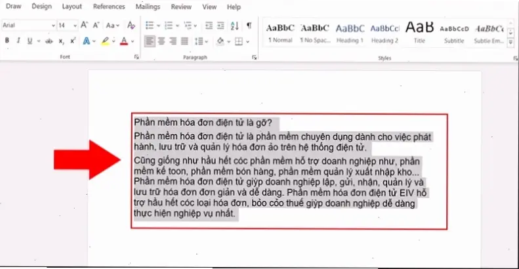Open Font dialog launcher

(136, 57)
